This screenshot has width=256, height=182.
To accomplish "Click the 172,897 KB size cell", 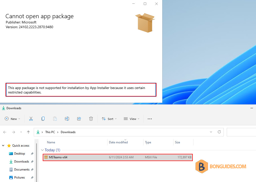I will click(x=184, y=157).
